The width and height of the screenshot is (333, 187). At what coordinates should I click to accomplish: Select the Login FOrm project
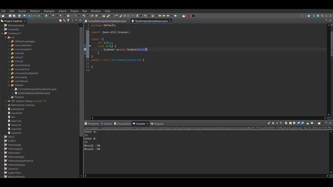point(14,173)
